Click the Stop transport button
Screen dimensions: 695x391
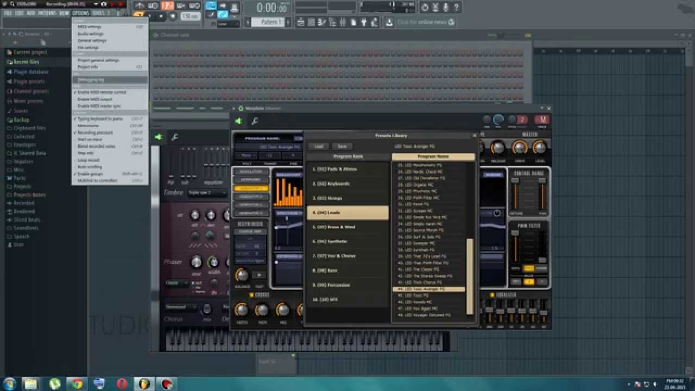161,16
